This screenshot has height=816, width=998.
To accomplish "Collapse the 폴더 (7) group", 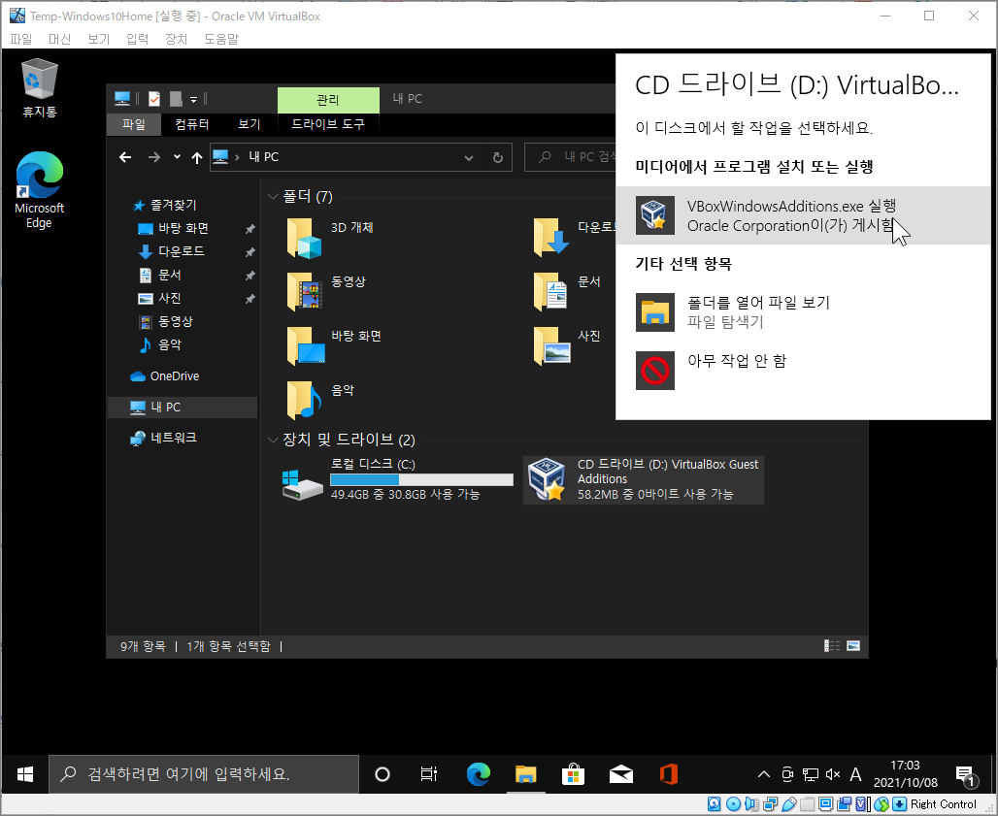I will [x=273, y=197].
